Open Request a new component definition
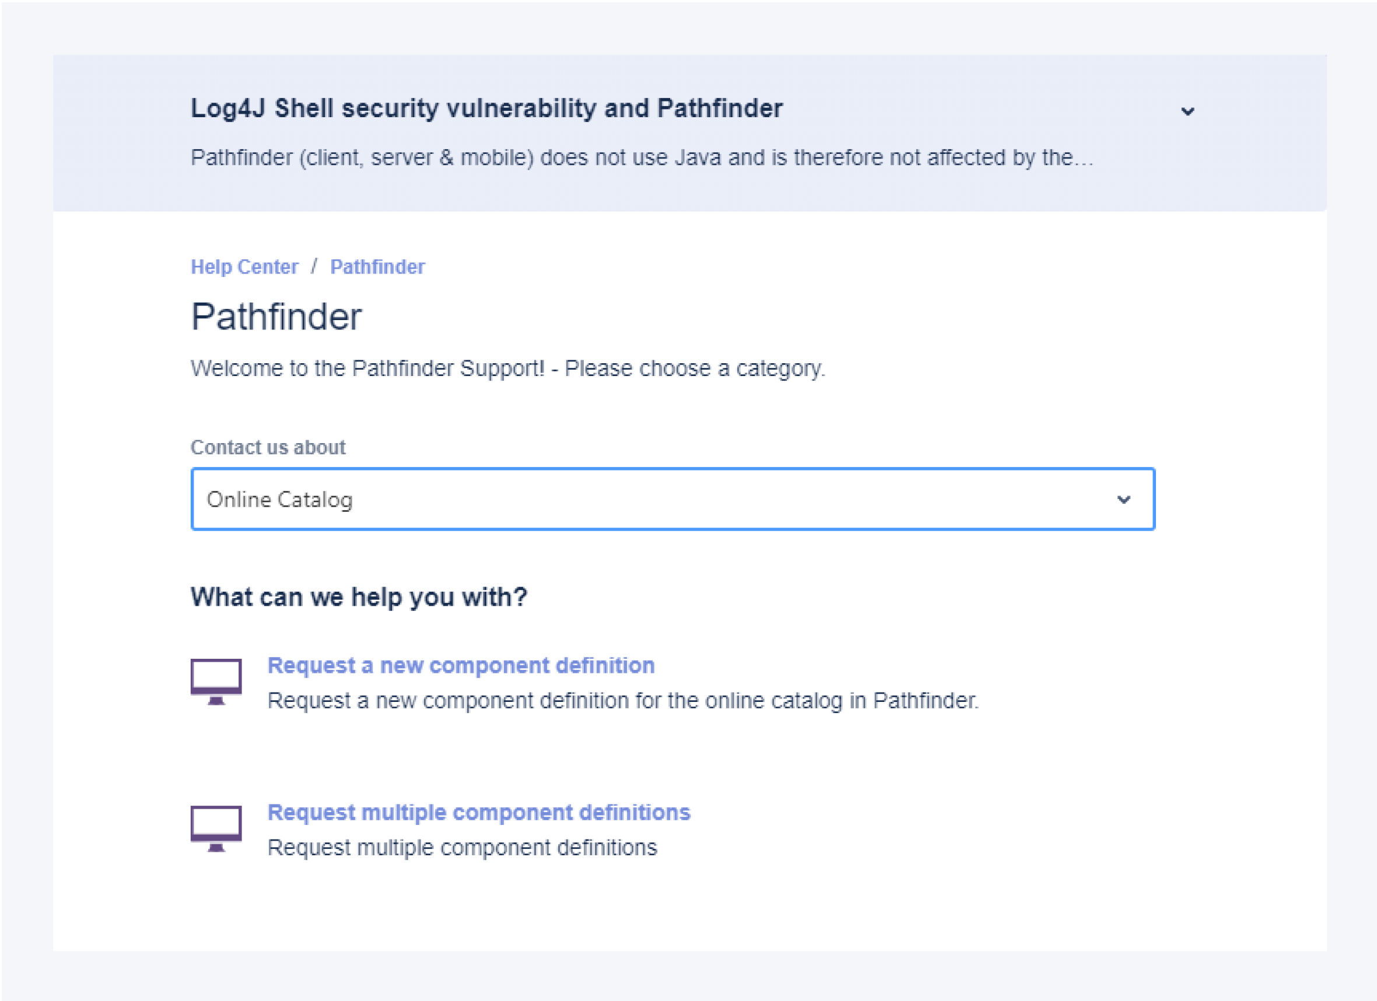The image size is (1377, 1001). pos(461,665)
